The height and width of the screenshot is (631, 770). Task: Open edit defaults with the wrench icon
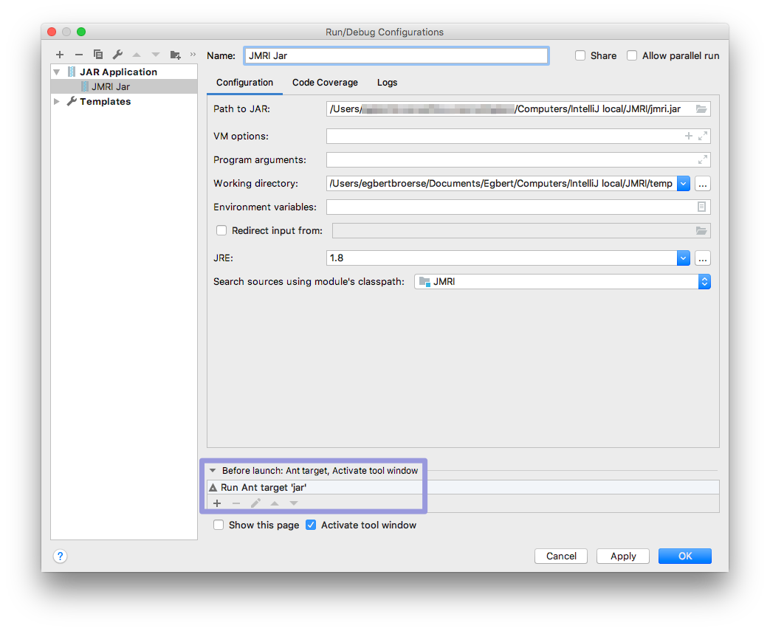click(x=117, y=54)
